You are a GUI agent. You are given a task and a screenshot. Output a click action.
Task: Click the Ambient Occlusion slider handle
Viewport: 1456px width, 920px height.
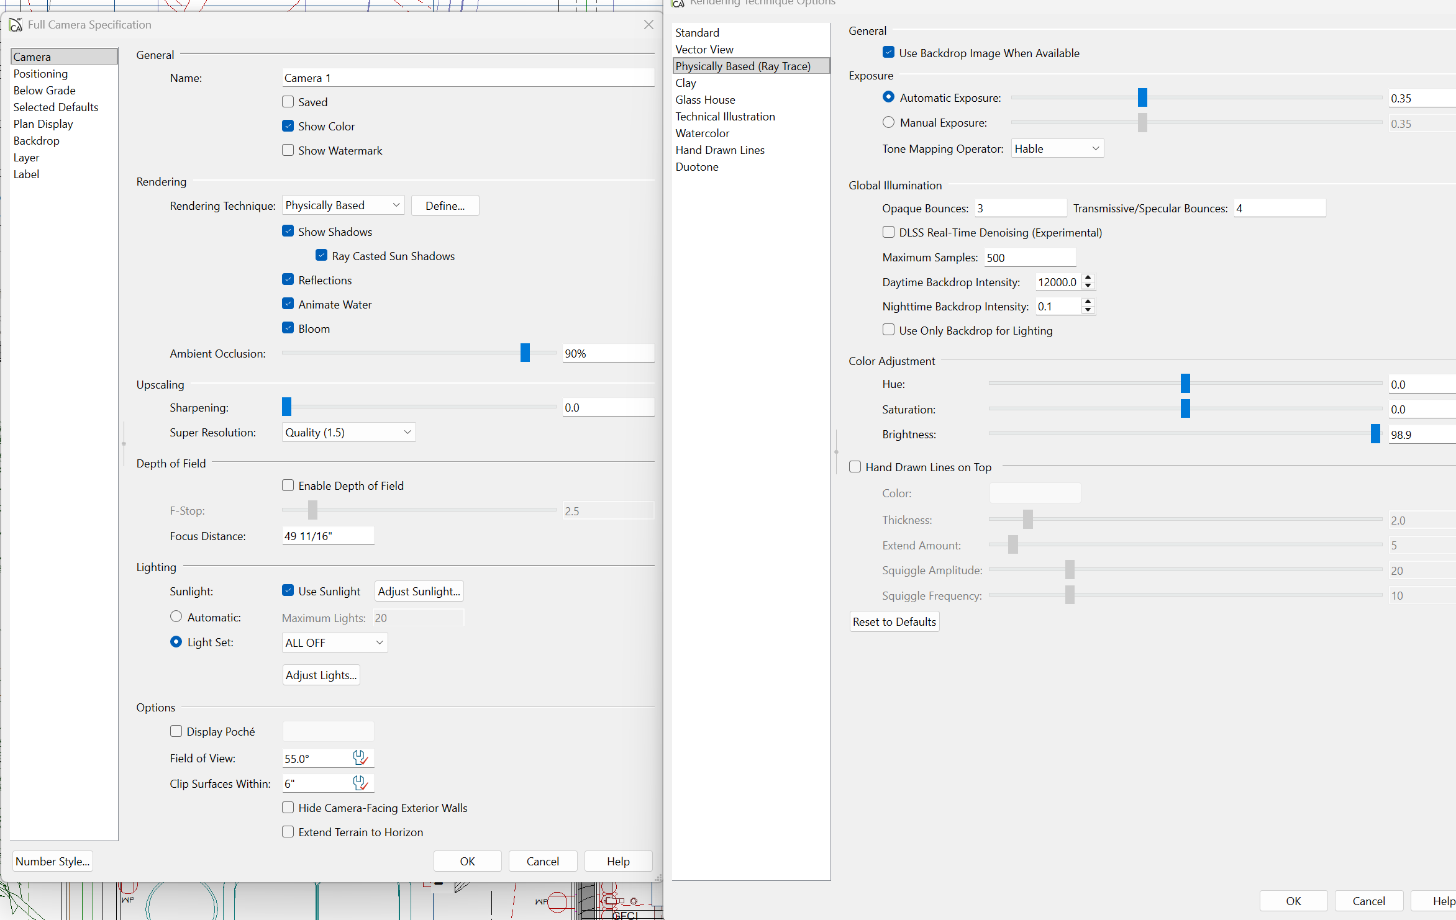[x=525, y=353]
